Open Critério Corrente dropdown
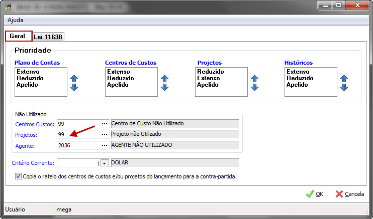This screenshot has width=373, height=219. [x=105, y=163]
